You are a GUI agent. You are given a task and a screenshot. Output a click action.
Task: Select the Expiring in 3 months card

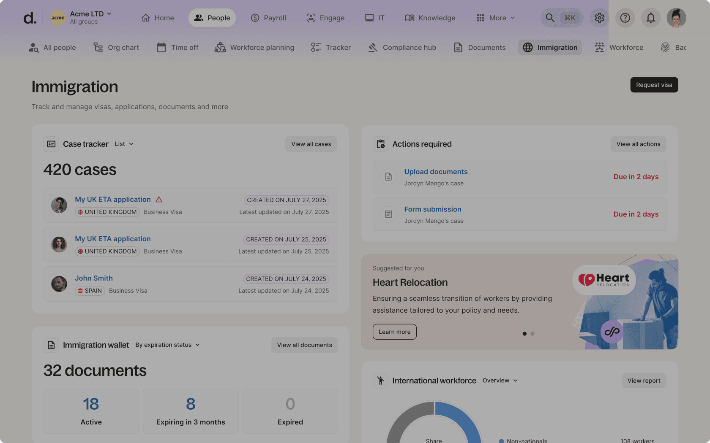coord(191,411)
